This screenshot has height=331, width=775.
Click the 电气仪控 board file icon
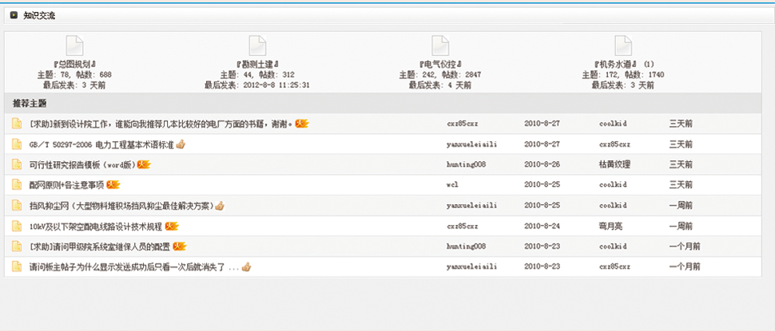point(440,45)
